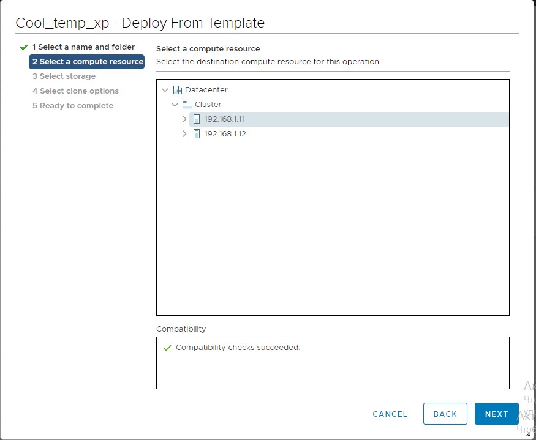Click the Next button
The image size is (536, 440).
tap(496, 414)
